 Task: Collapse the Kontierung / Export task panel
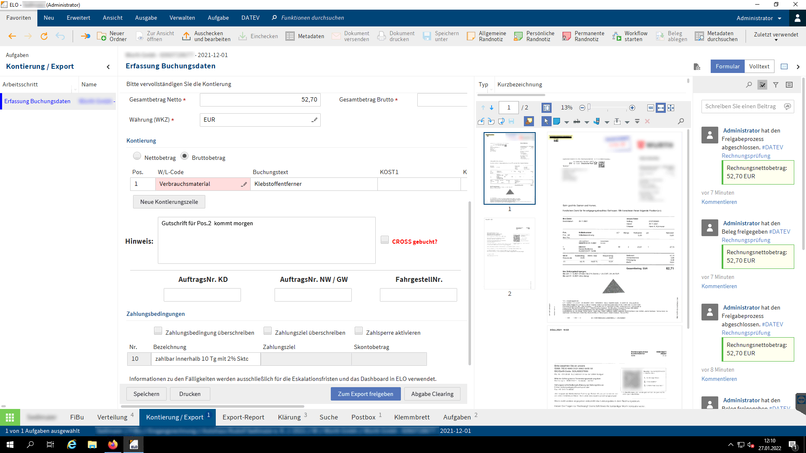pyautogui.click(x=108, y=67)
